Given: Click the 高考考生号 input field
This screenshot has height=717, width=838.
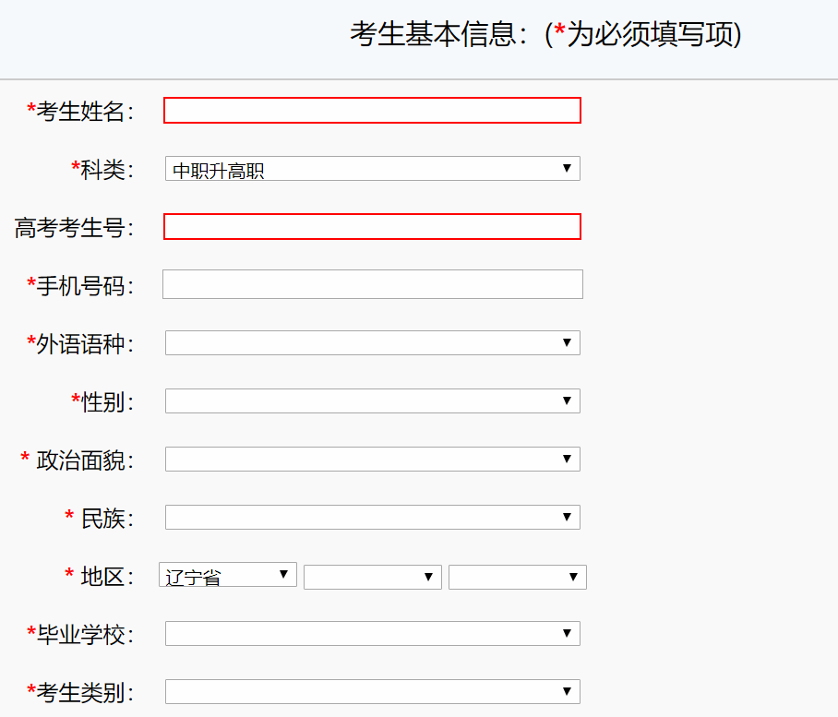Looking at the screenshot, I should pyautogui.click(x=372, y=227).
